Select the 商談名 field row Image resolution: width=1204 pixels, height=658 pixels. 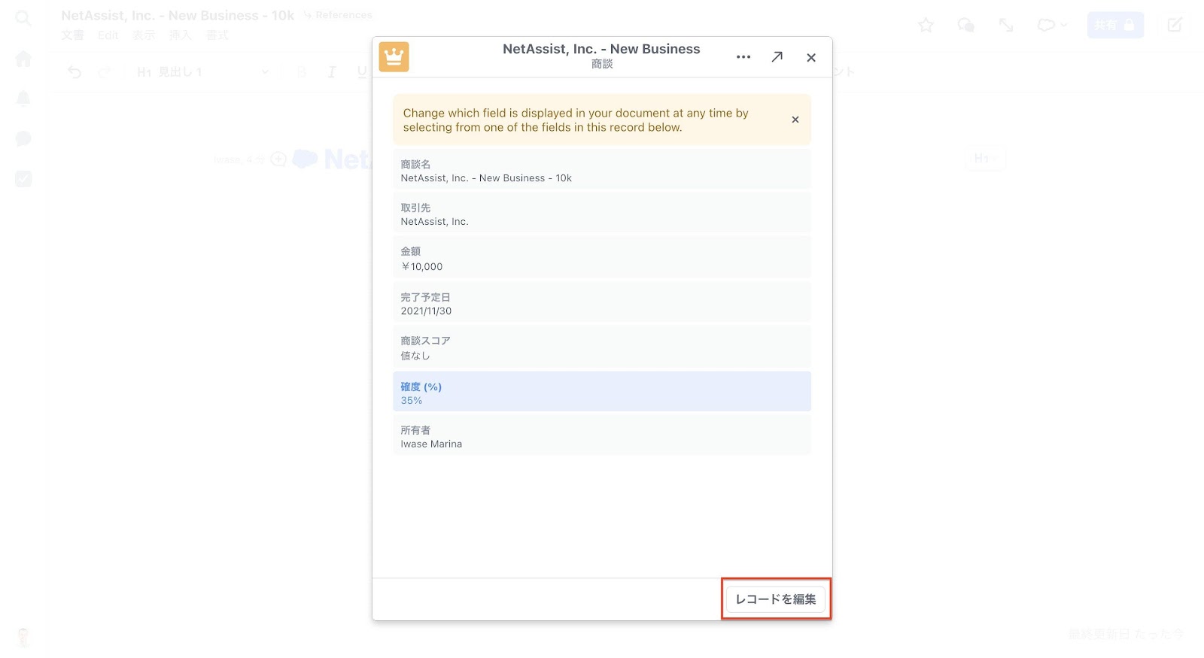point(602,171)
